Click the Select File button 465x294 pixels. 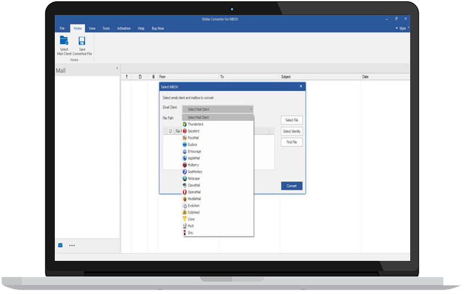(292, 120)
